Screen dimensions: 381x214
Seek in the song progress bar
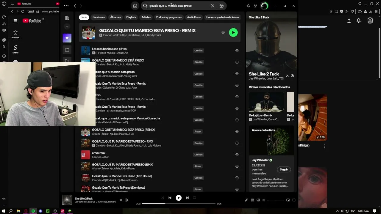[179, 204]
